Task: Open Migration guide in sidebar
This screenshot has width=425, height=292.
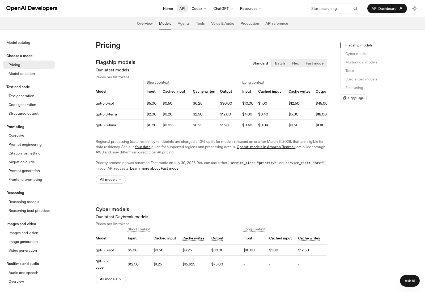Action: [22, 162]
